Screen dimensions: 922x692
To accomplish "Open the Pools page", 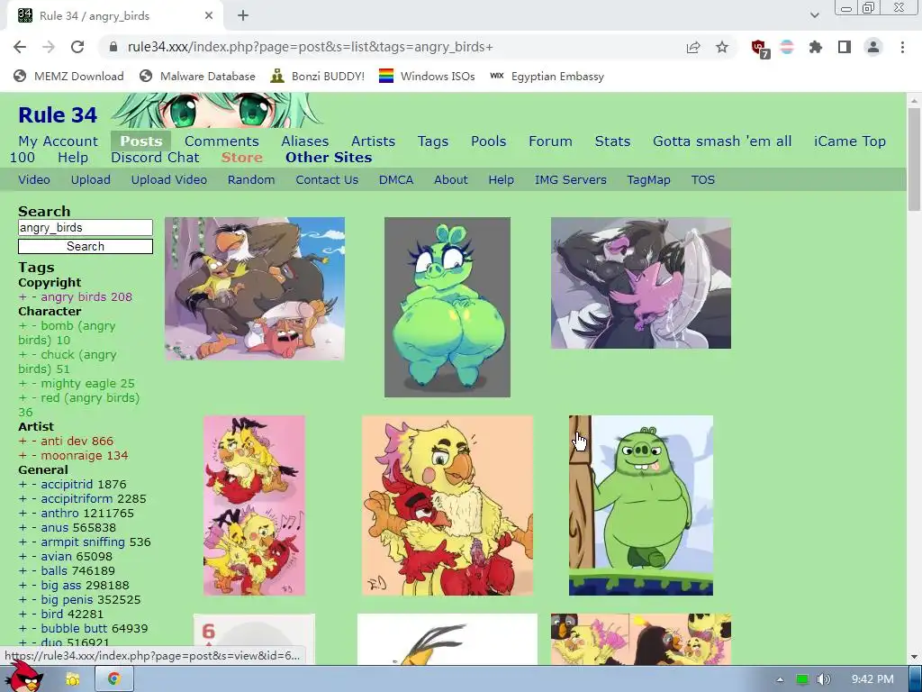I will click(x=489, y=141).
